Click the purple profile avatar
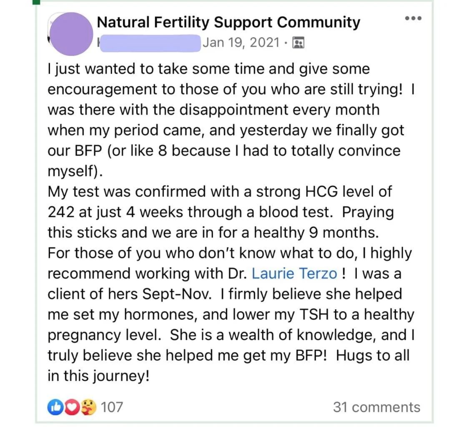 (x=71, y=34)
